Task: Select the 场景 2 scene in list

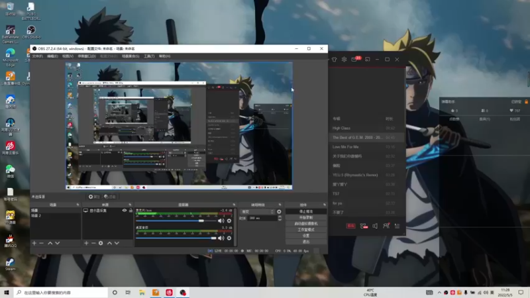Action: 56,216
